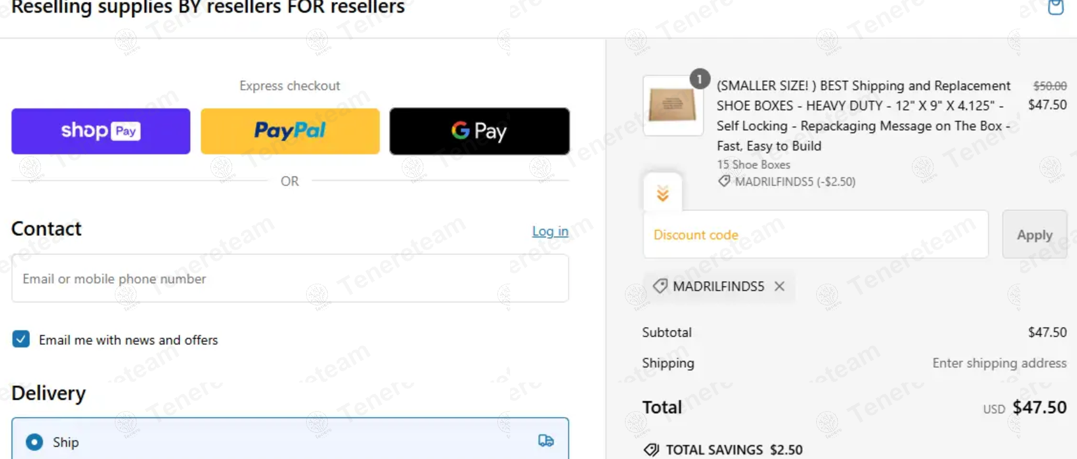Click the delivery truck icon in Ship row
Image resolution: width=1077 pixels, height=459 pixels.
coord(546,441)
